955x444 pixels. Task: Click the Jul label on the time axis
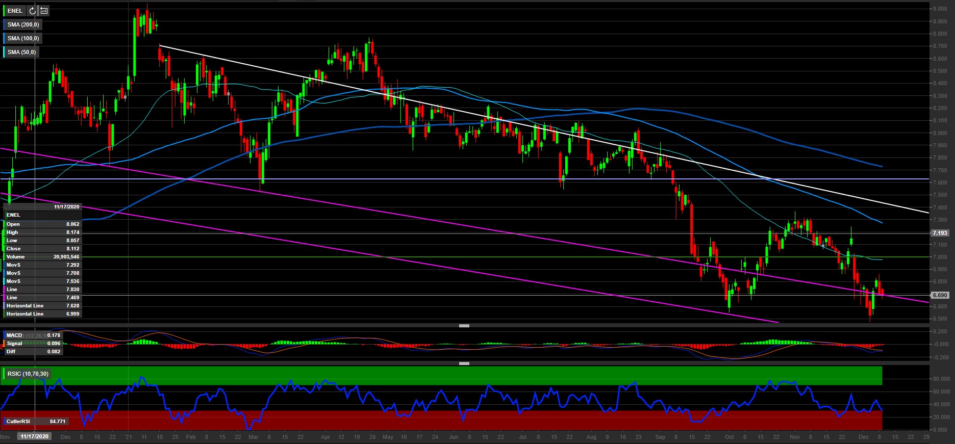522,437
